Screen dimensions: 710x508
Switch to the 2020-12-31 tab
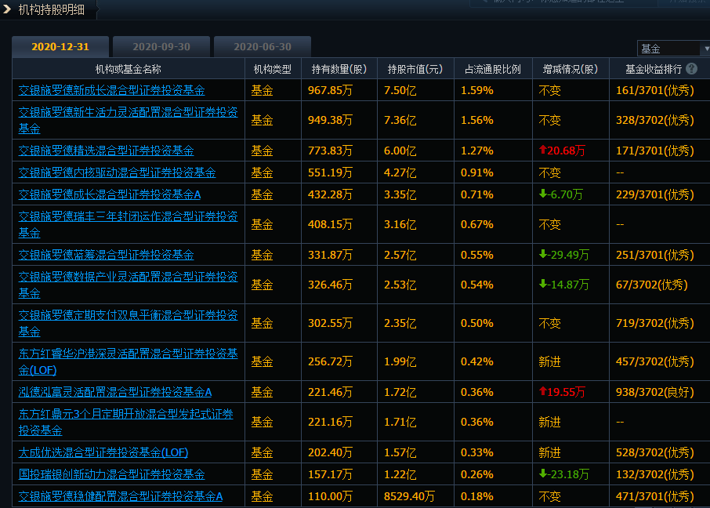[60, 47]
